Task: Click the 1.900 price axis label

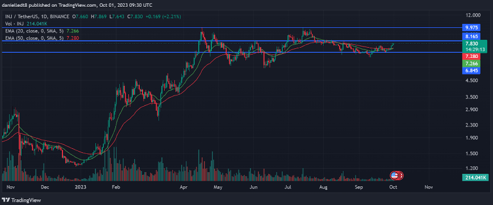Action: (x=471, y=138)
